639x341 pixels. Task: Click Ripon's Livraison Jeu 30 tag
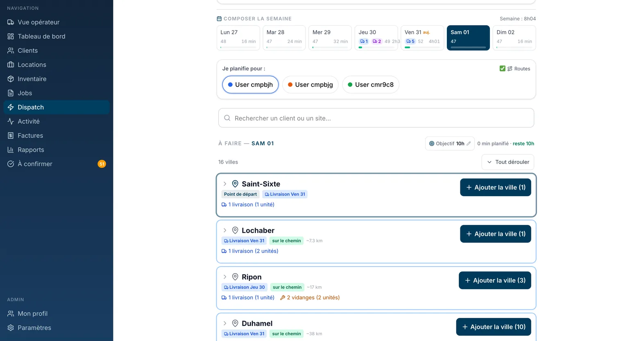pos(245,287)
